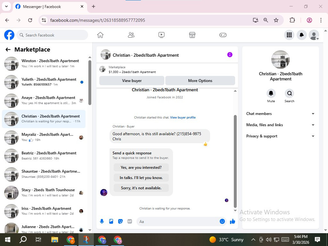Screen dimensions: 328x246
Task: Open the Marketplace storefront icon
Action: (192, 35)
